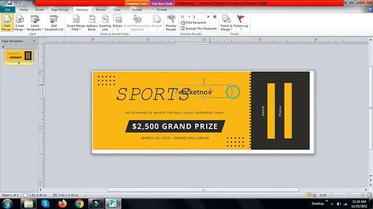The width and height of the screenshot is (373, 209).
Task: Open Firefox from taskbar
Action: click(62, 204)
